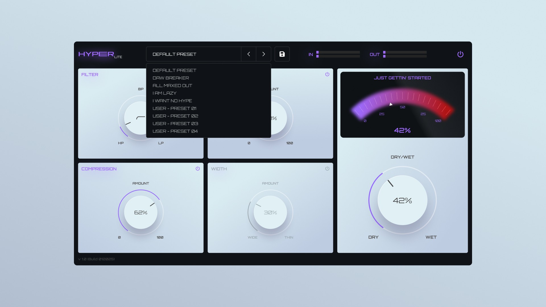
Task: Choose All Maxed Out preset
Action: pyautogui.click(x=172, y=86)
